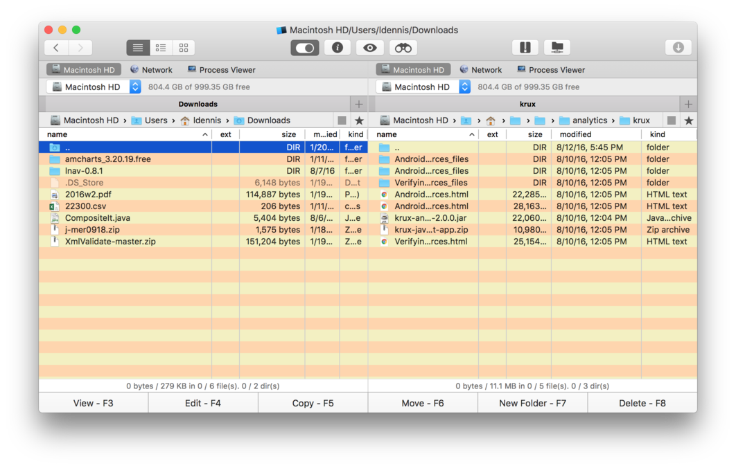Add a new tab in left pane

tap(359, 104)
